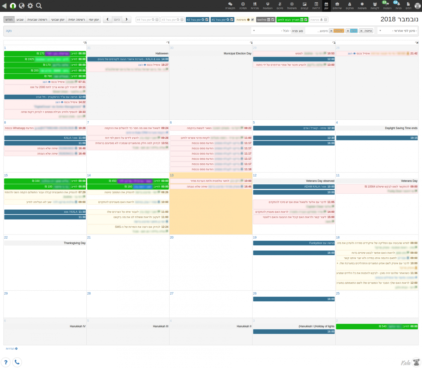Switch to שבוע week view
Viewport: 422px width, 368px height.
click(20, 20)
